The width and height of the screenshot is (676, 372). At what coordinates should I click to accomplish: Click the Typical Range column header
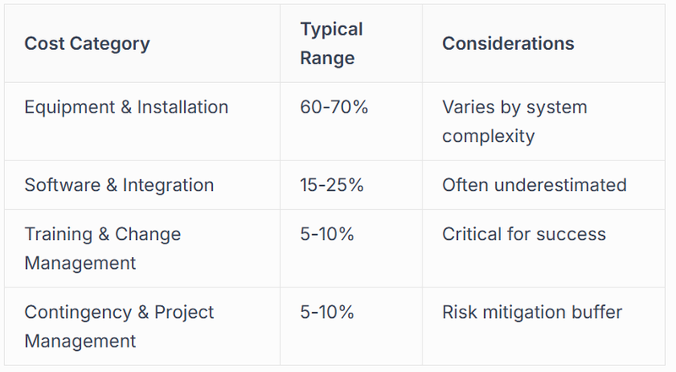pos(331,44)
